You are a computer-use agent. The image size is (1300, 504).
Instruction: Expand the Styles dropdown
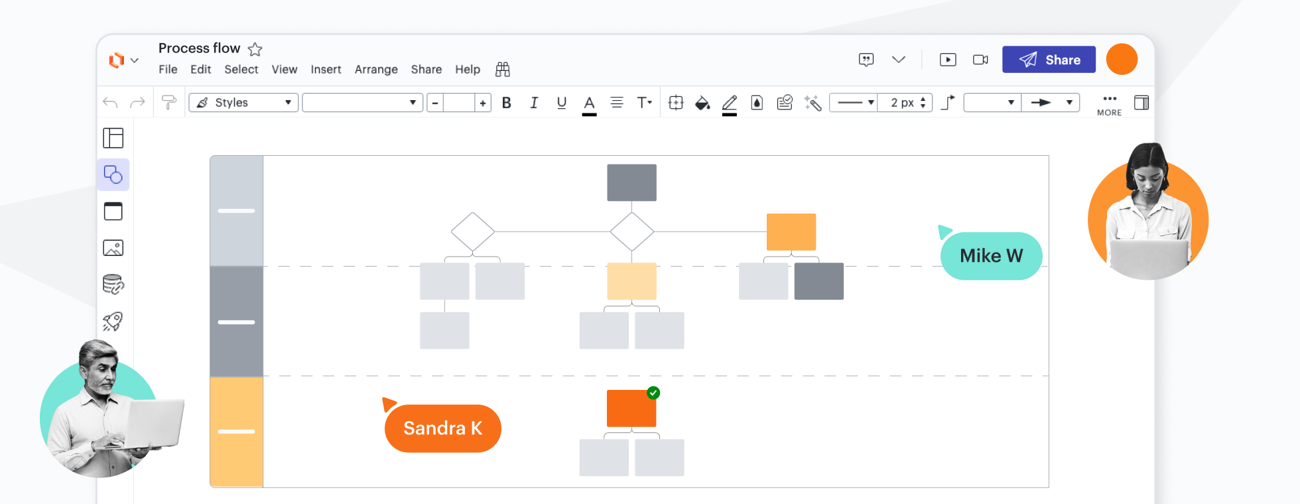coord(243,103)
